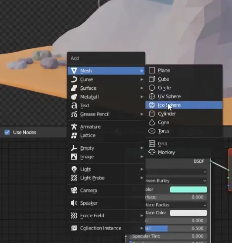This screenshot has width=232, height=243.
Task: Click the Light Probe icon
Action: (x=74, y=178)
